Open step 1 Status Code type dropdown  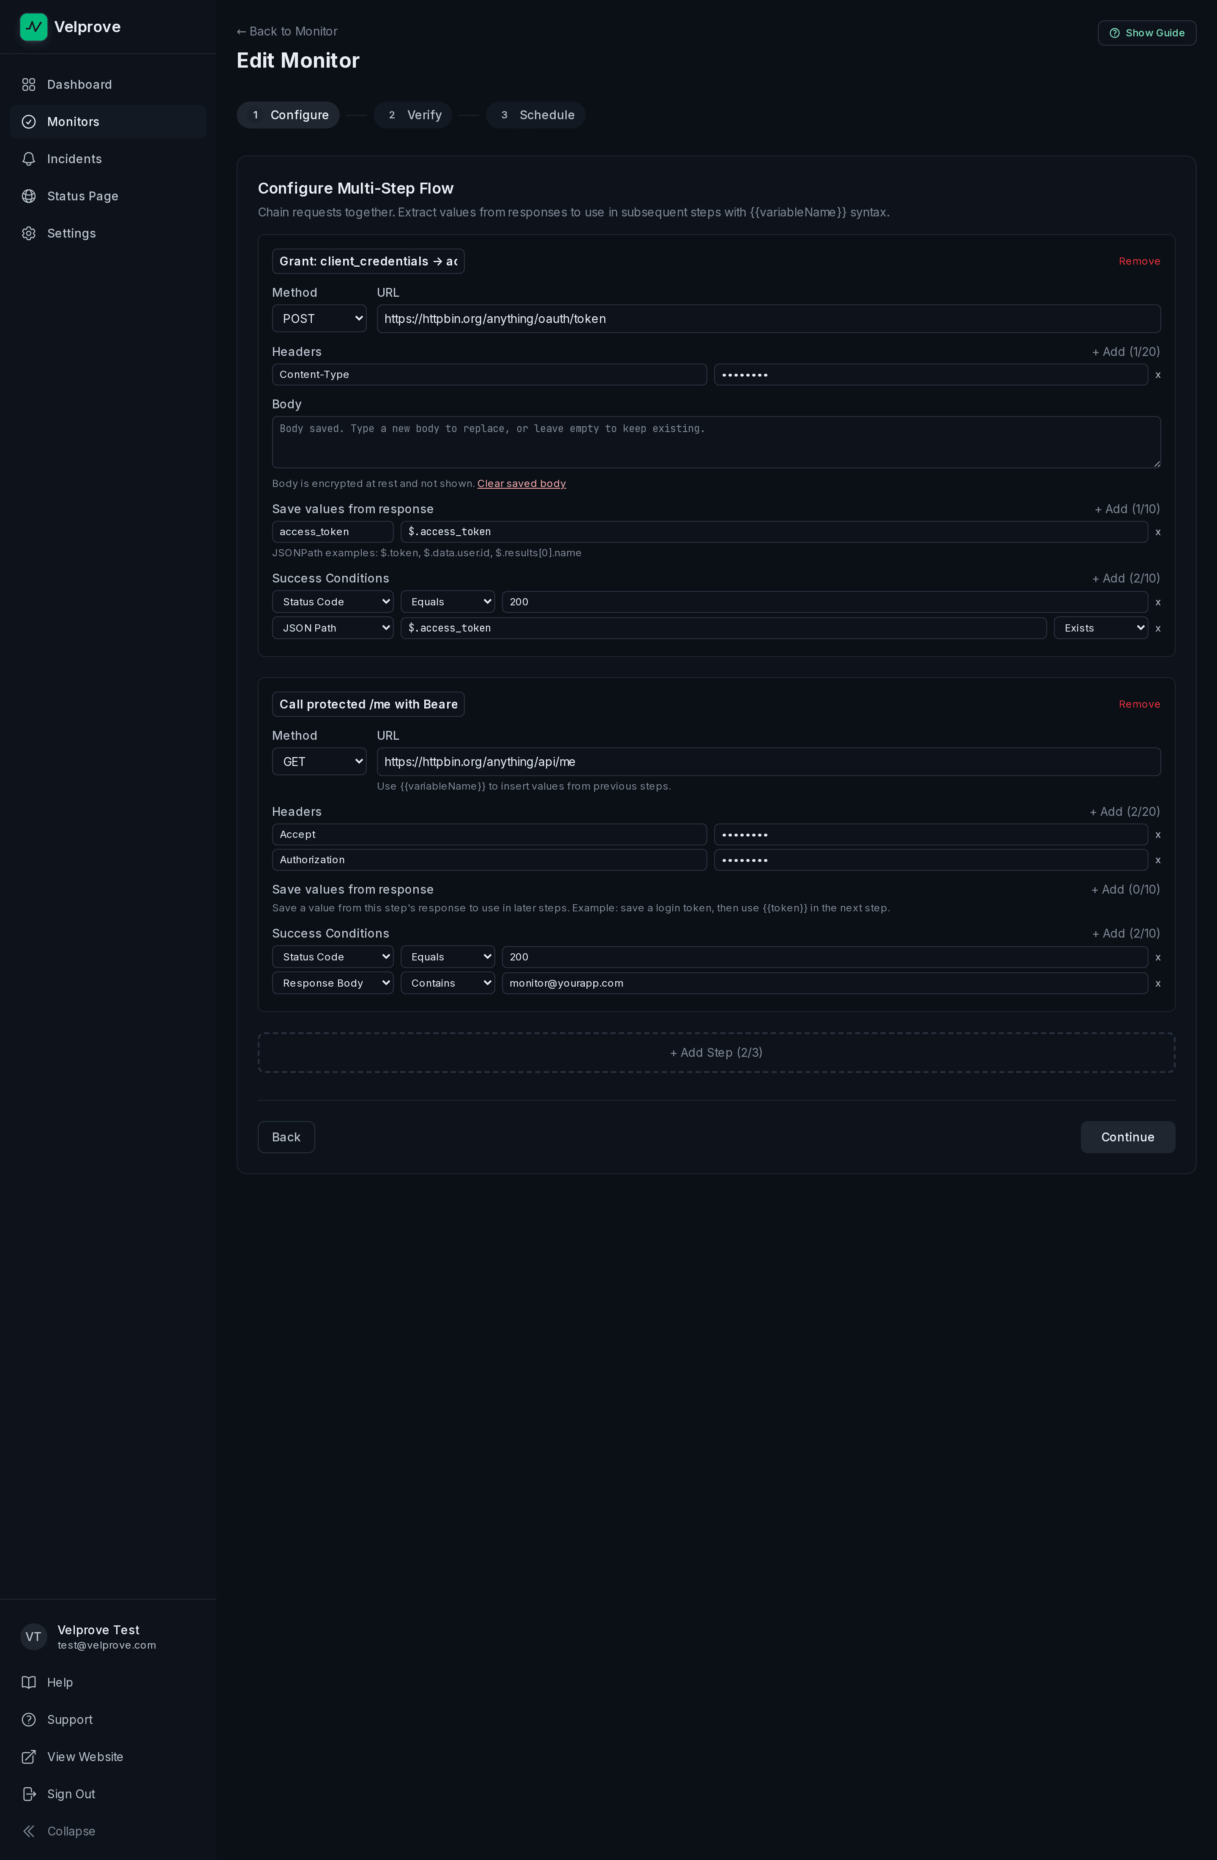(333, 602)
